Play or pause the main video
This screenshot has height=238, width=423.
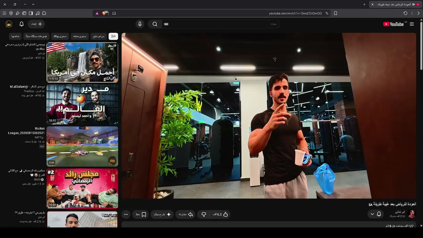269,116
